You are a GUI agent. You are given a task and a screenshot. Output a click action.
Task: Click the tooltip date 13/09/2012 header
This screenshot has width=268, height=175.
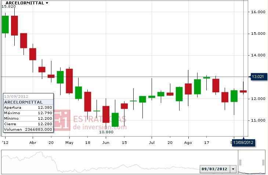point(16,96)
